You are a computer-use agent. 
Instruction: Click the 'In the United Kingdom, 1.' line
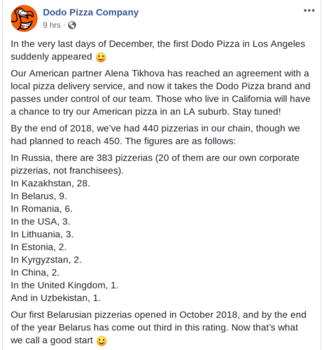(x=64, y=286)
